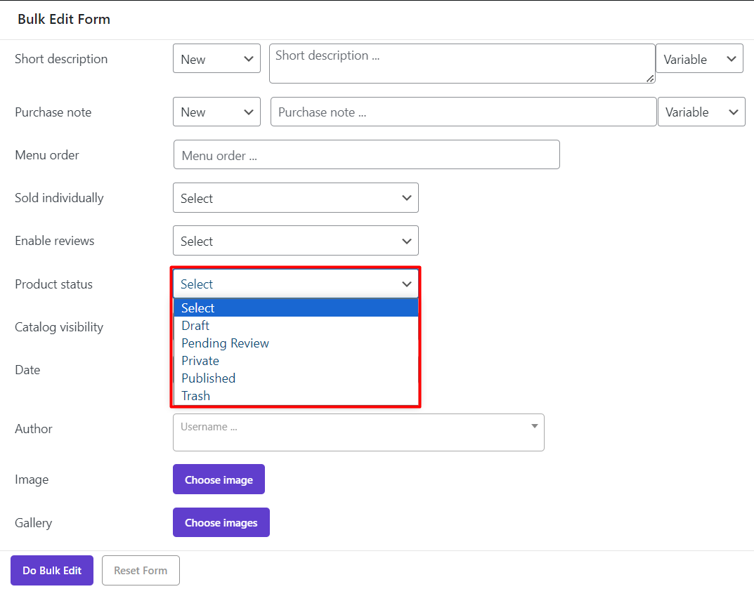Focus the Menu order input field
The height and width of the screenshot is (589, 754).
point(366,155)
